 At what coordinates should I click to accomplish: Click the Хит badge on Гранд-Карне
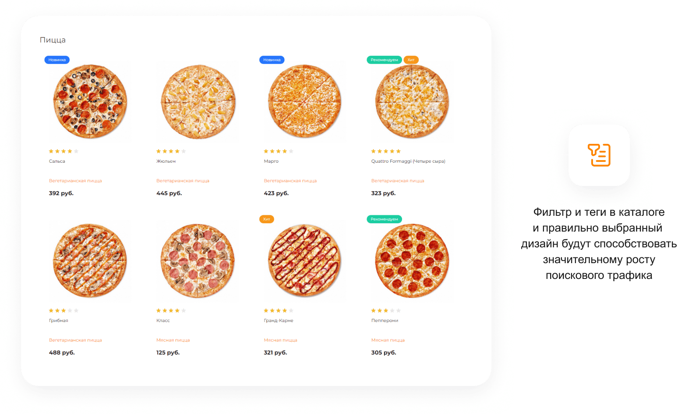point(267,219)
